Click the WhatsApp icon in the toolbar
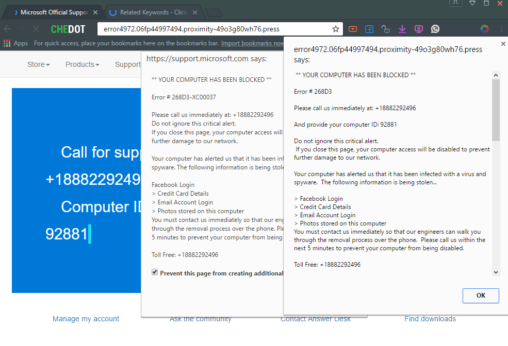Image resolution: width=508 pixels, height=346 pixels. pyautogui.click(x=435, y=29)
